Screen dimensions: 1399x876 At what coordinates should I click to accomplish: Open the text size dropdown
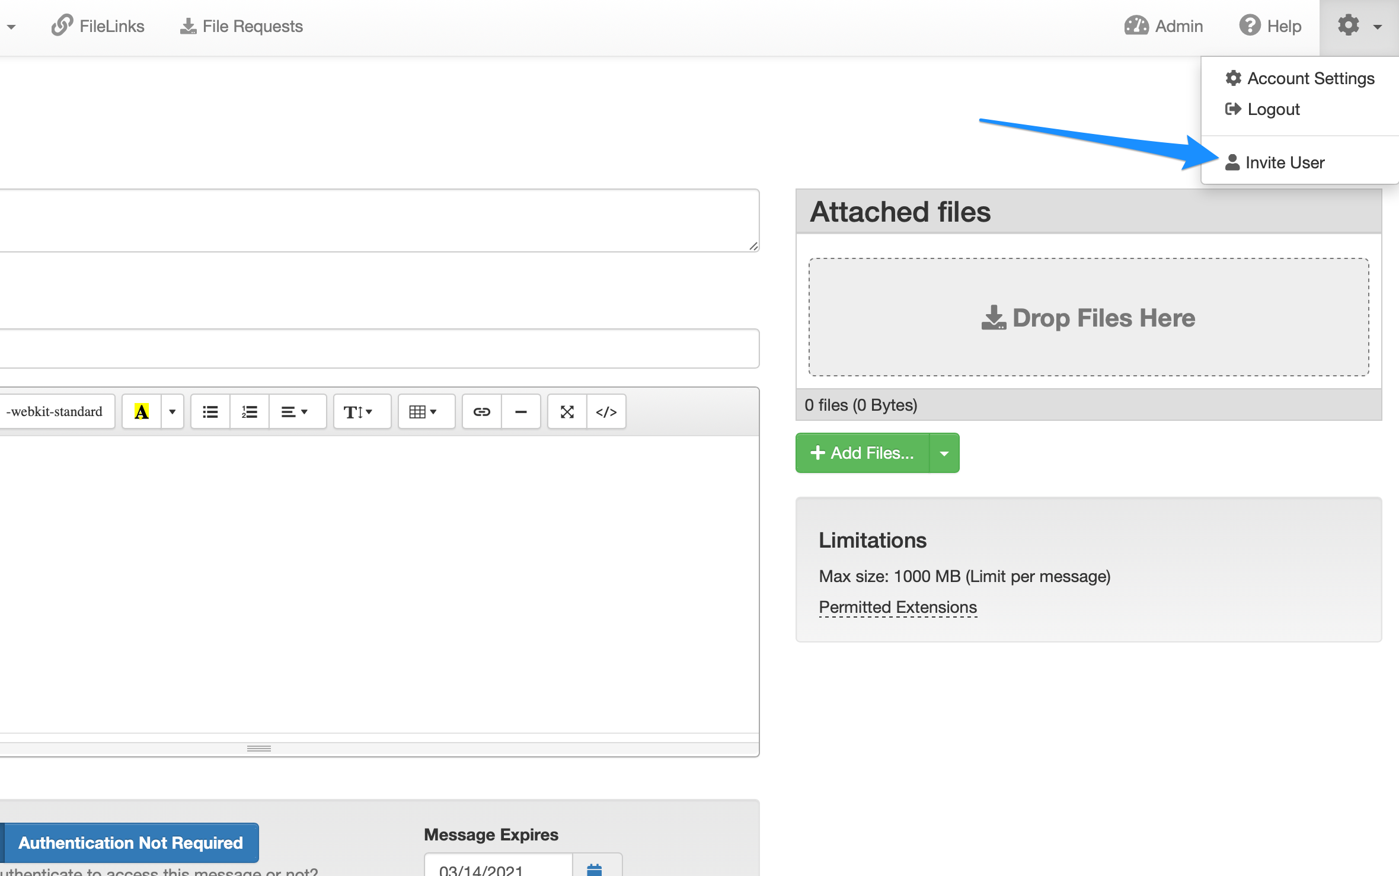click(x=361, y=411)
